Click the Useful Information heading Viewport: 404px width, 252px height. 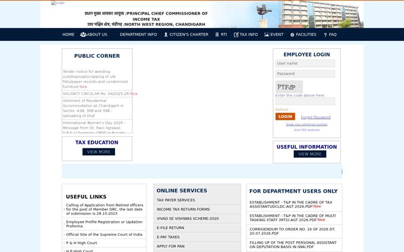[306, 147]
